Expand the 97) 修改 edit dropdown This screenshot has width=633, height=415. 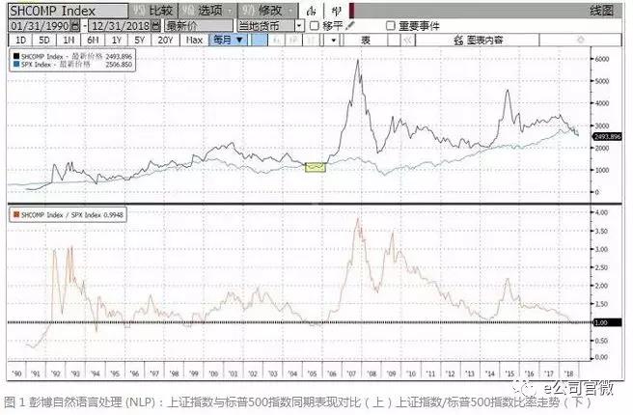pyautogui.click(x=267, y=11)
